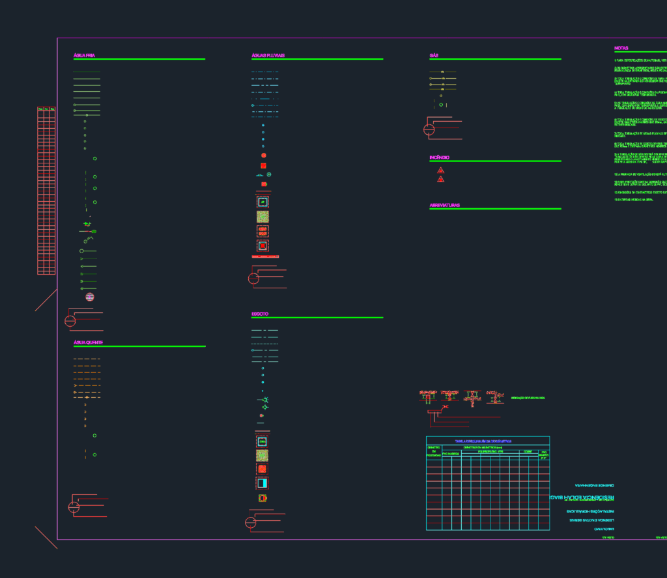Select the NOTAS heading text
667x578 pixels.
click(621, 48)
